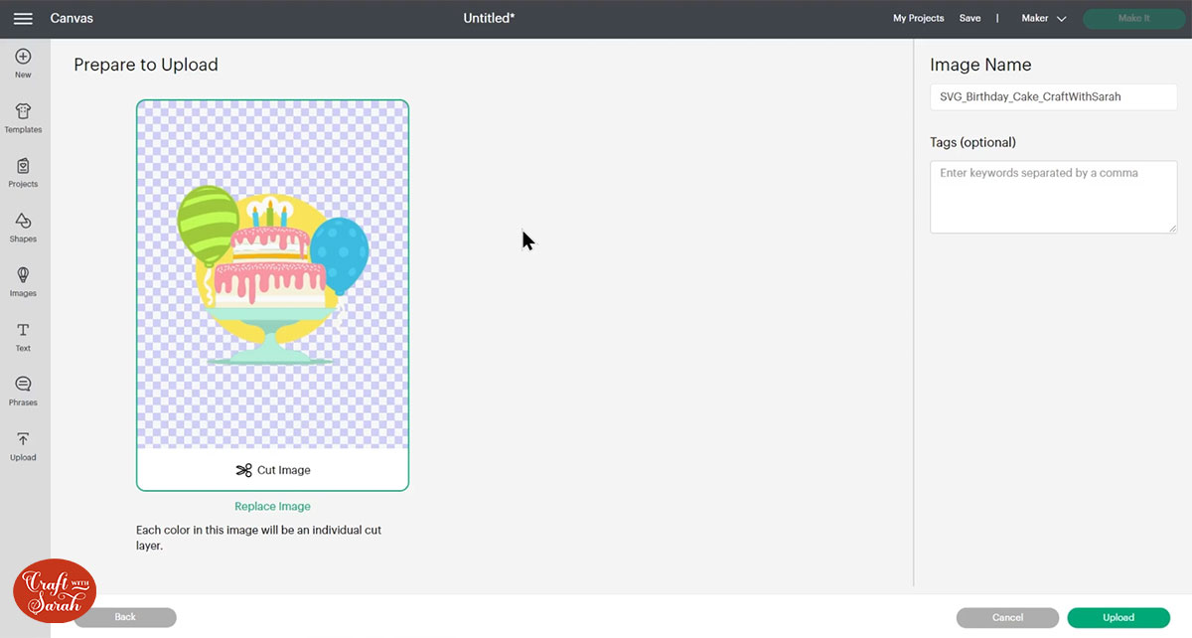Click the scissors Cut Image icon
Screen dimensions: 1192x638
[244, 470]
